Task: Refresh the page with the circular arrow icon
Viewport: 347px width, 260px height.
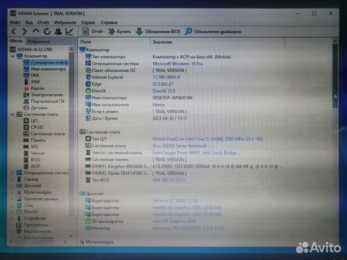Action: click(47, 32)
